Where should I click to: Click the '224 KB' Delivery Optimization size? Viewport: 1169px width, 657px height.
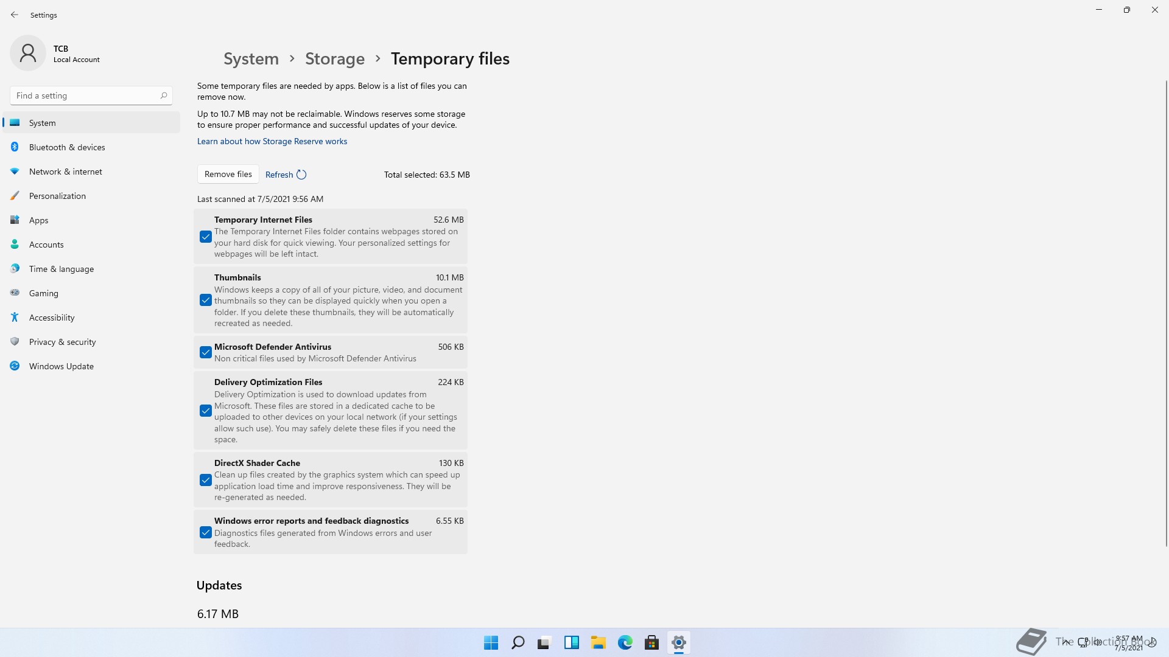coord(451,382)
